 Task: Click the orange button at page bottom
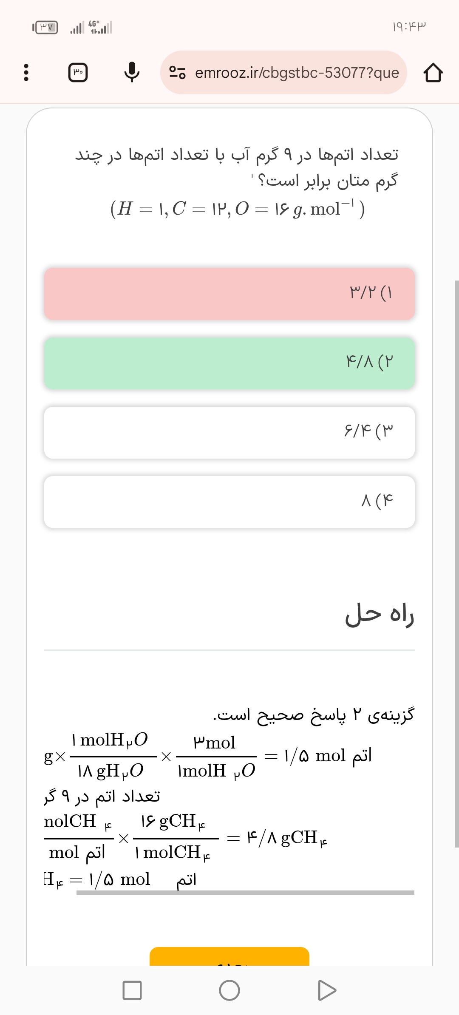(229, 956)
